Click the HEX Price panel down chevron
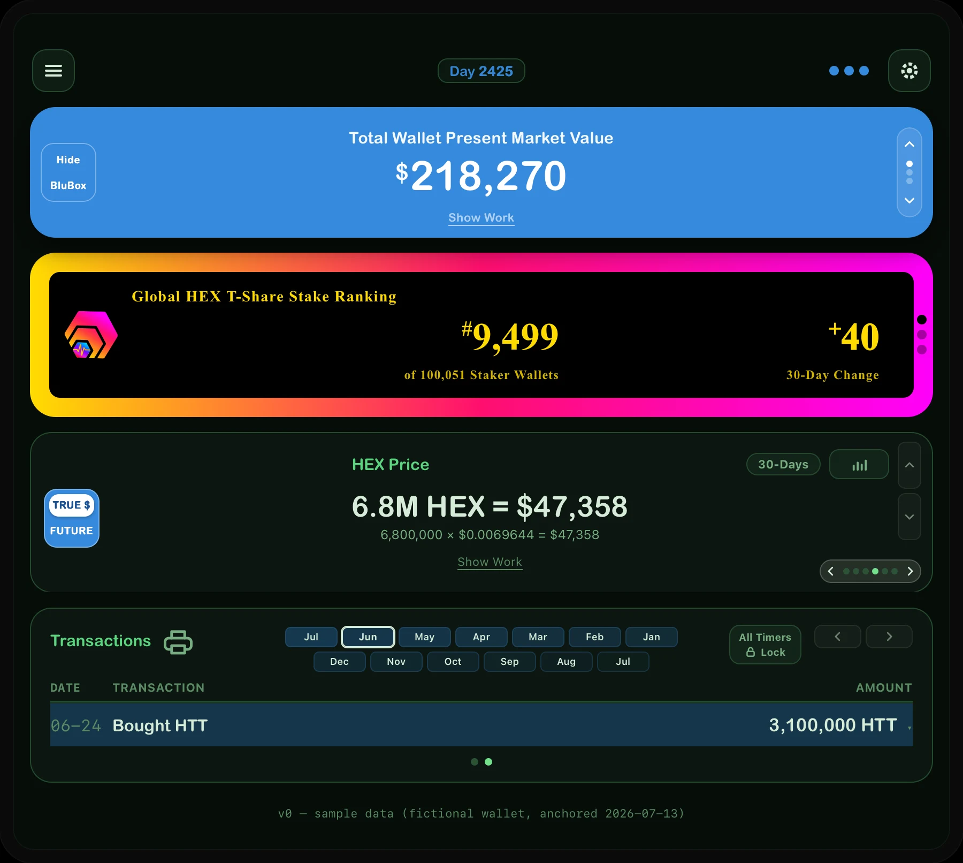Viewport: 963px width, 863px height. [909, 517]
